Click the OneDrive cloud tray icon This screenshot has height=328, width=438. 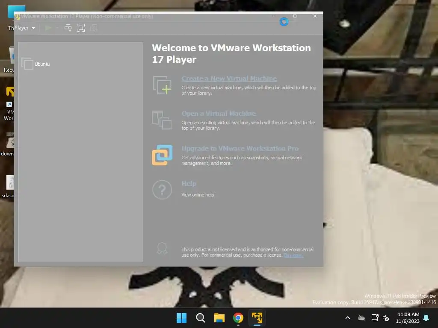[x=361, y=318]
